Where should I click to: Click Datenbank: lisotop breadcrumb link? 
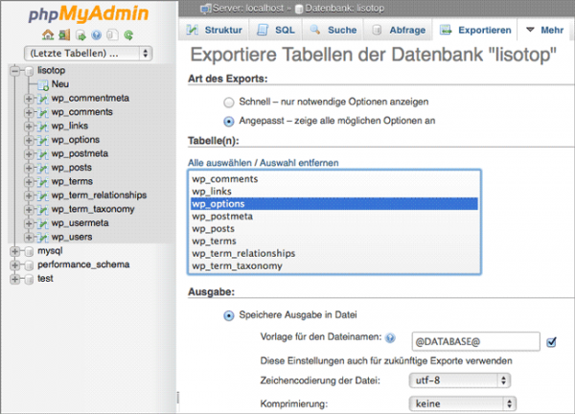[x=345, y=9]
